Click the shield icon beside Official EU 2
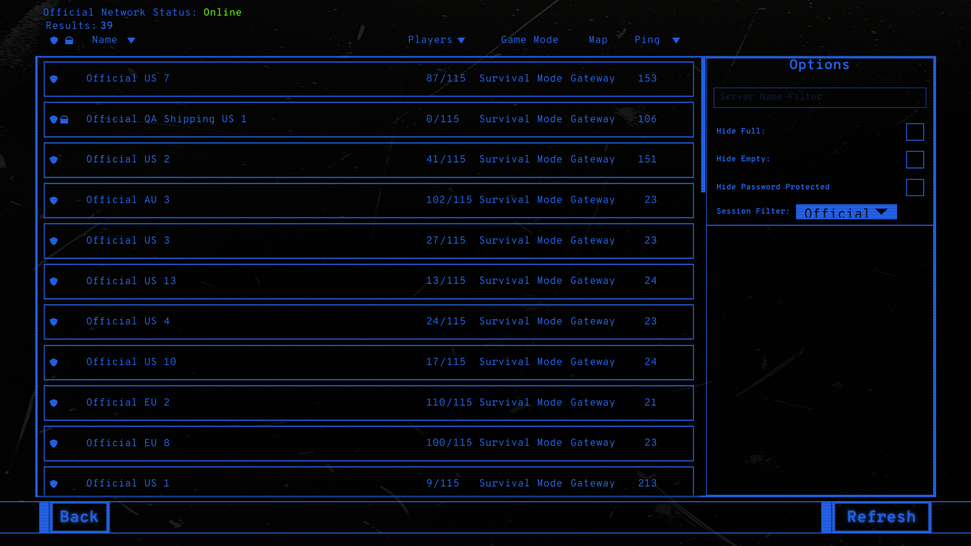Viewport: 971px width, 546px height. [x=54, y=403]
